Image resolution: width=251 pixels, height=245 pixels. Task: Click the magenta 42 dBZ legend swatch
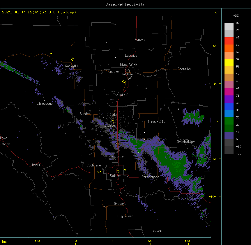pos(229,92)
